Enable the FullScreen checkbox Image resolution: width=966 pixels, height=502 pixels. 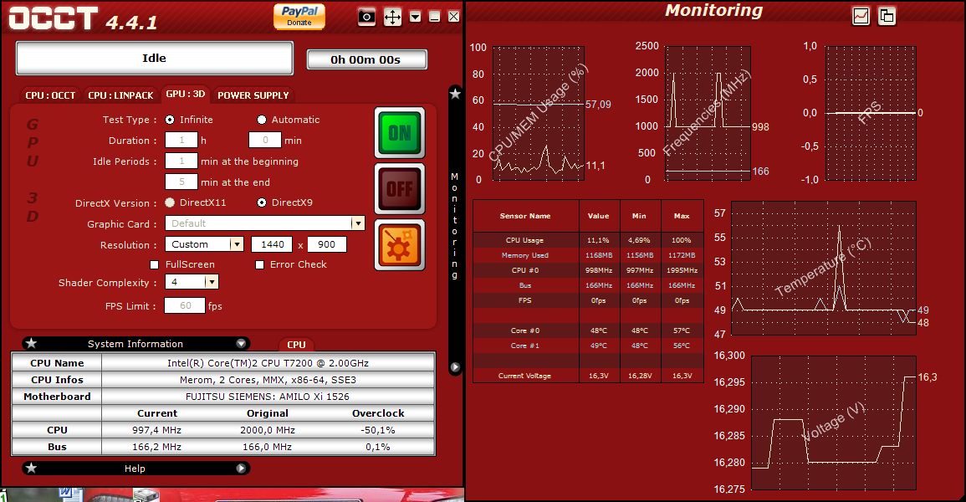coord(155,265)
